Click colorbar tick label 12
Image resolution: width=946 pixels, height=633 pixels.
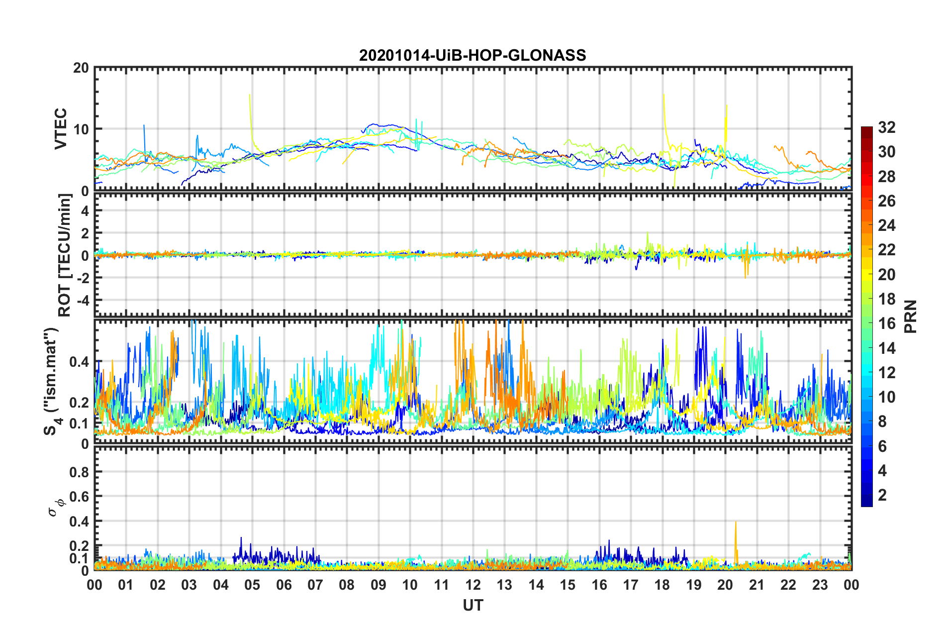pyautogui.click(x=887, y=373)
